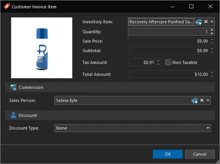Raise Tax Amount with the up arrow

tap(158, 61)
